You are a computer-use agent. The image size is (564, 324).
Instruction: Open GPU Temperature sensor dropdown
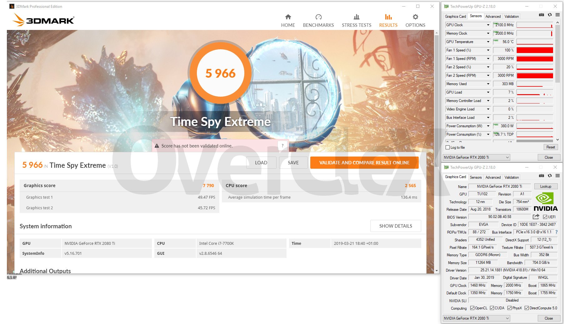click(x=488, y=42)
